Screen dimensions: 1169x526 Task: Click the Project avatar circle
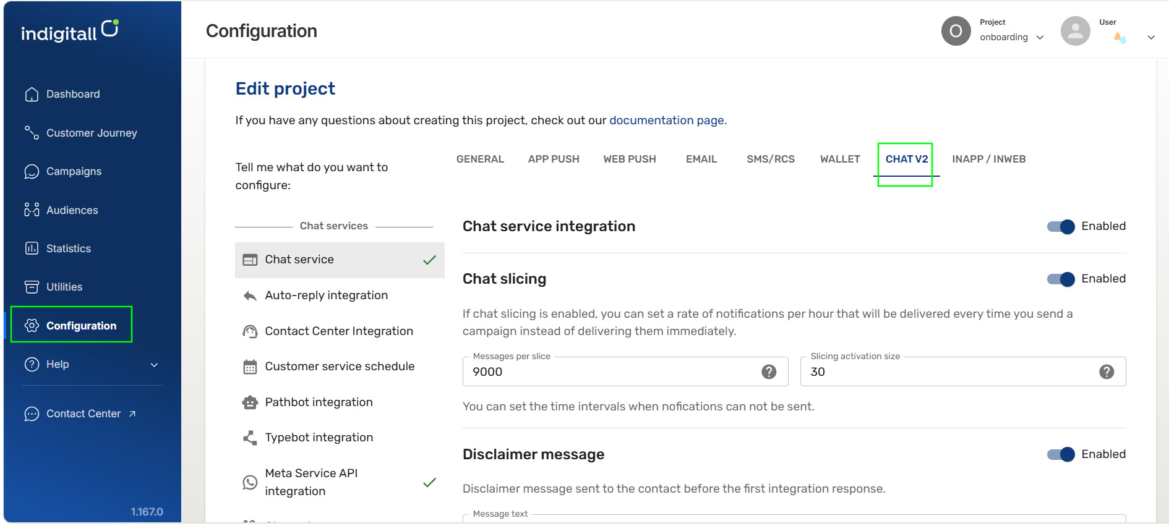(956, 31)
